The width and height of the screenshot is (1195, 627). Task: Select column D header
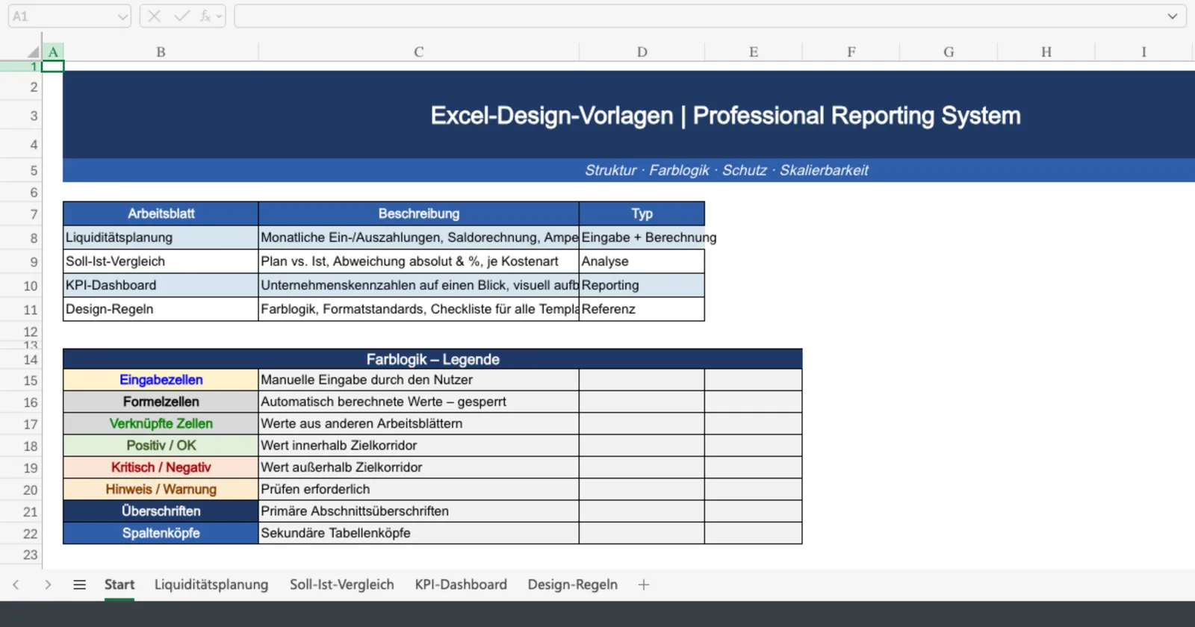(x=642, y=52)
